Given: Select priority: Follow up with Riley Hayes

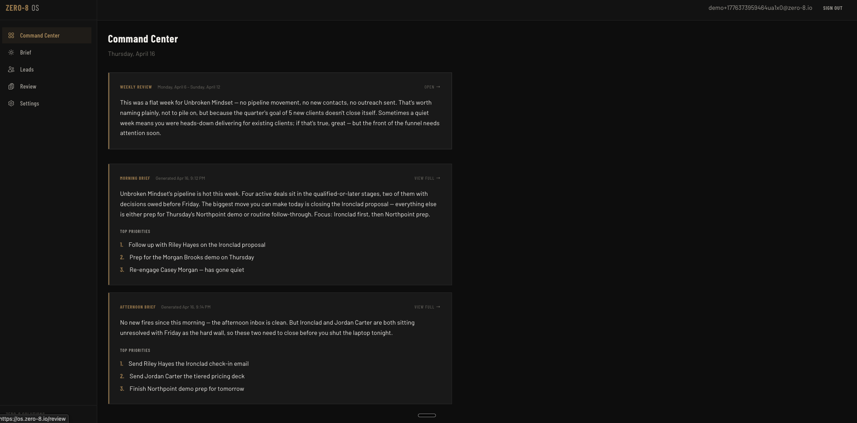Looking at the screenshot, I should click(197, 245).
